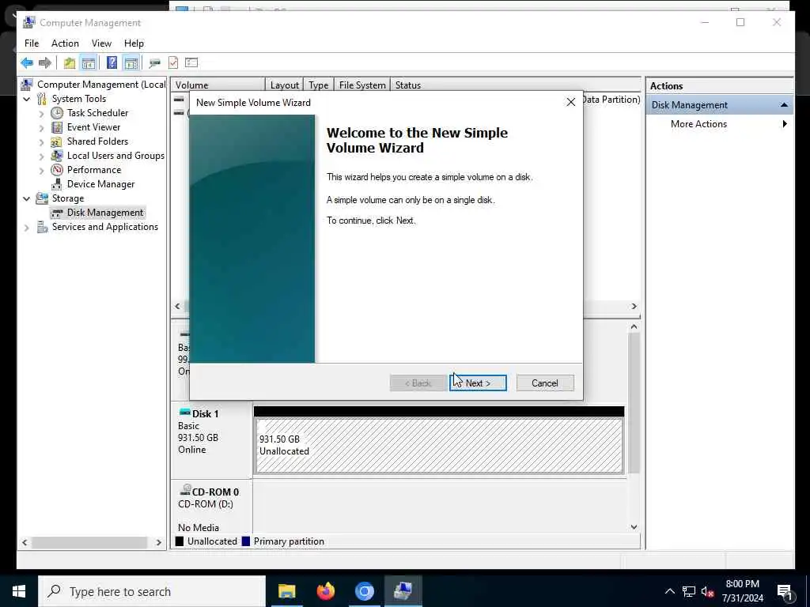Click the network tray icon

pos(689,591)
